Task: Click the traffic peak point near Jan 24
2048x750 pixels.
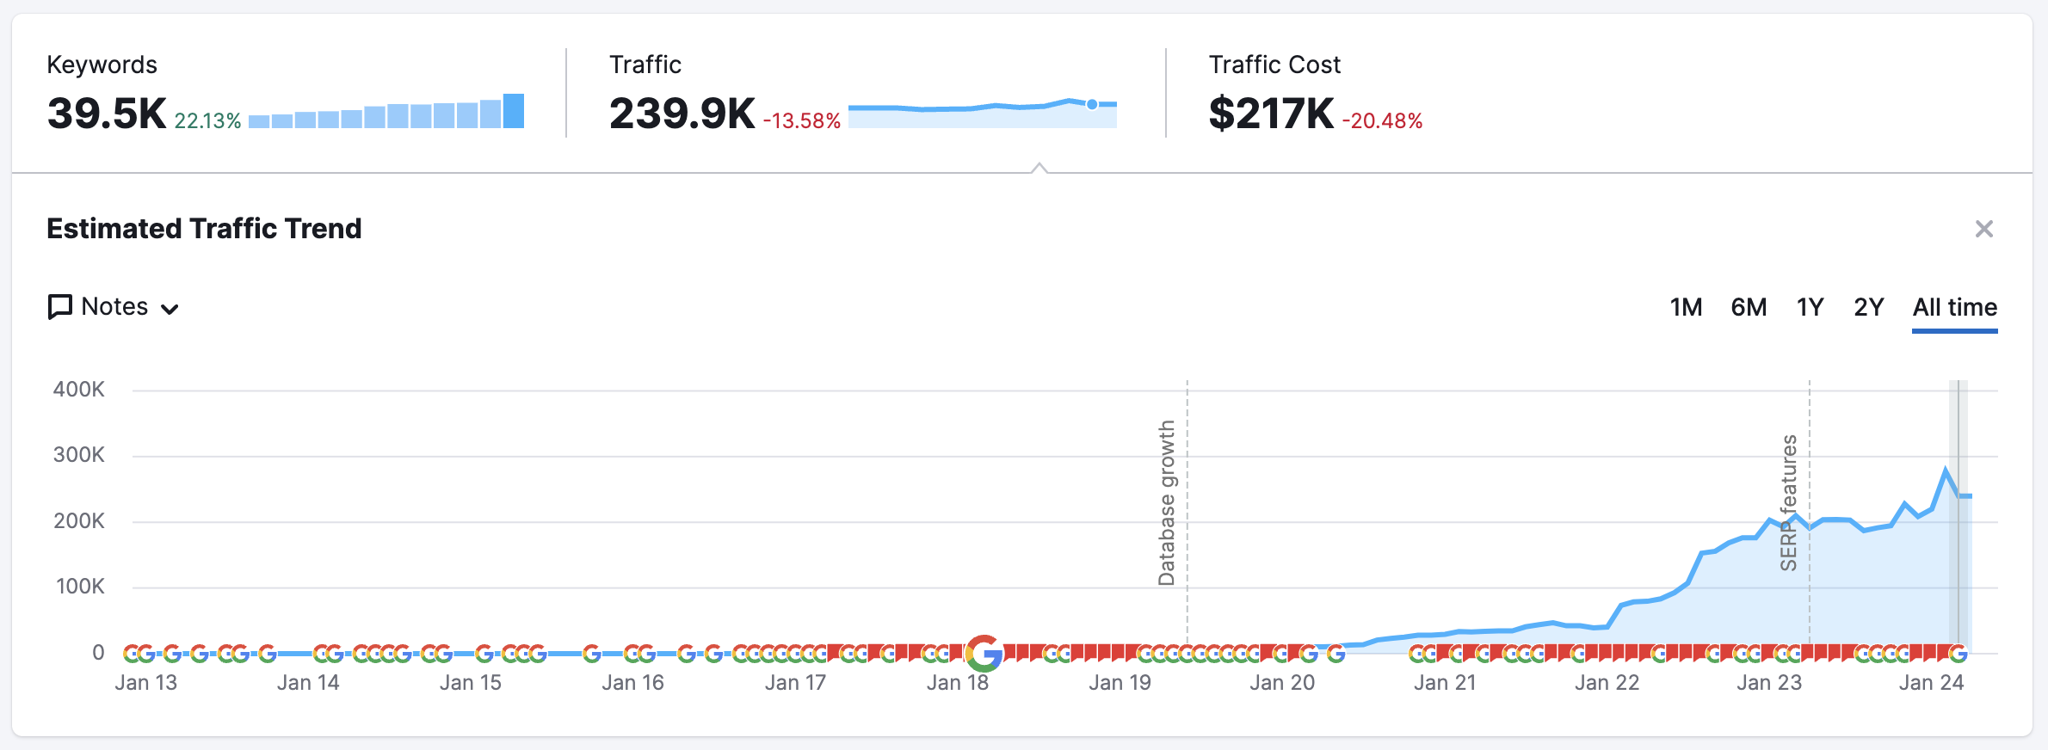Action: pyautogui.click(x=1946, y=470)
